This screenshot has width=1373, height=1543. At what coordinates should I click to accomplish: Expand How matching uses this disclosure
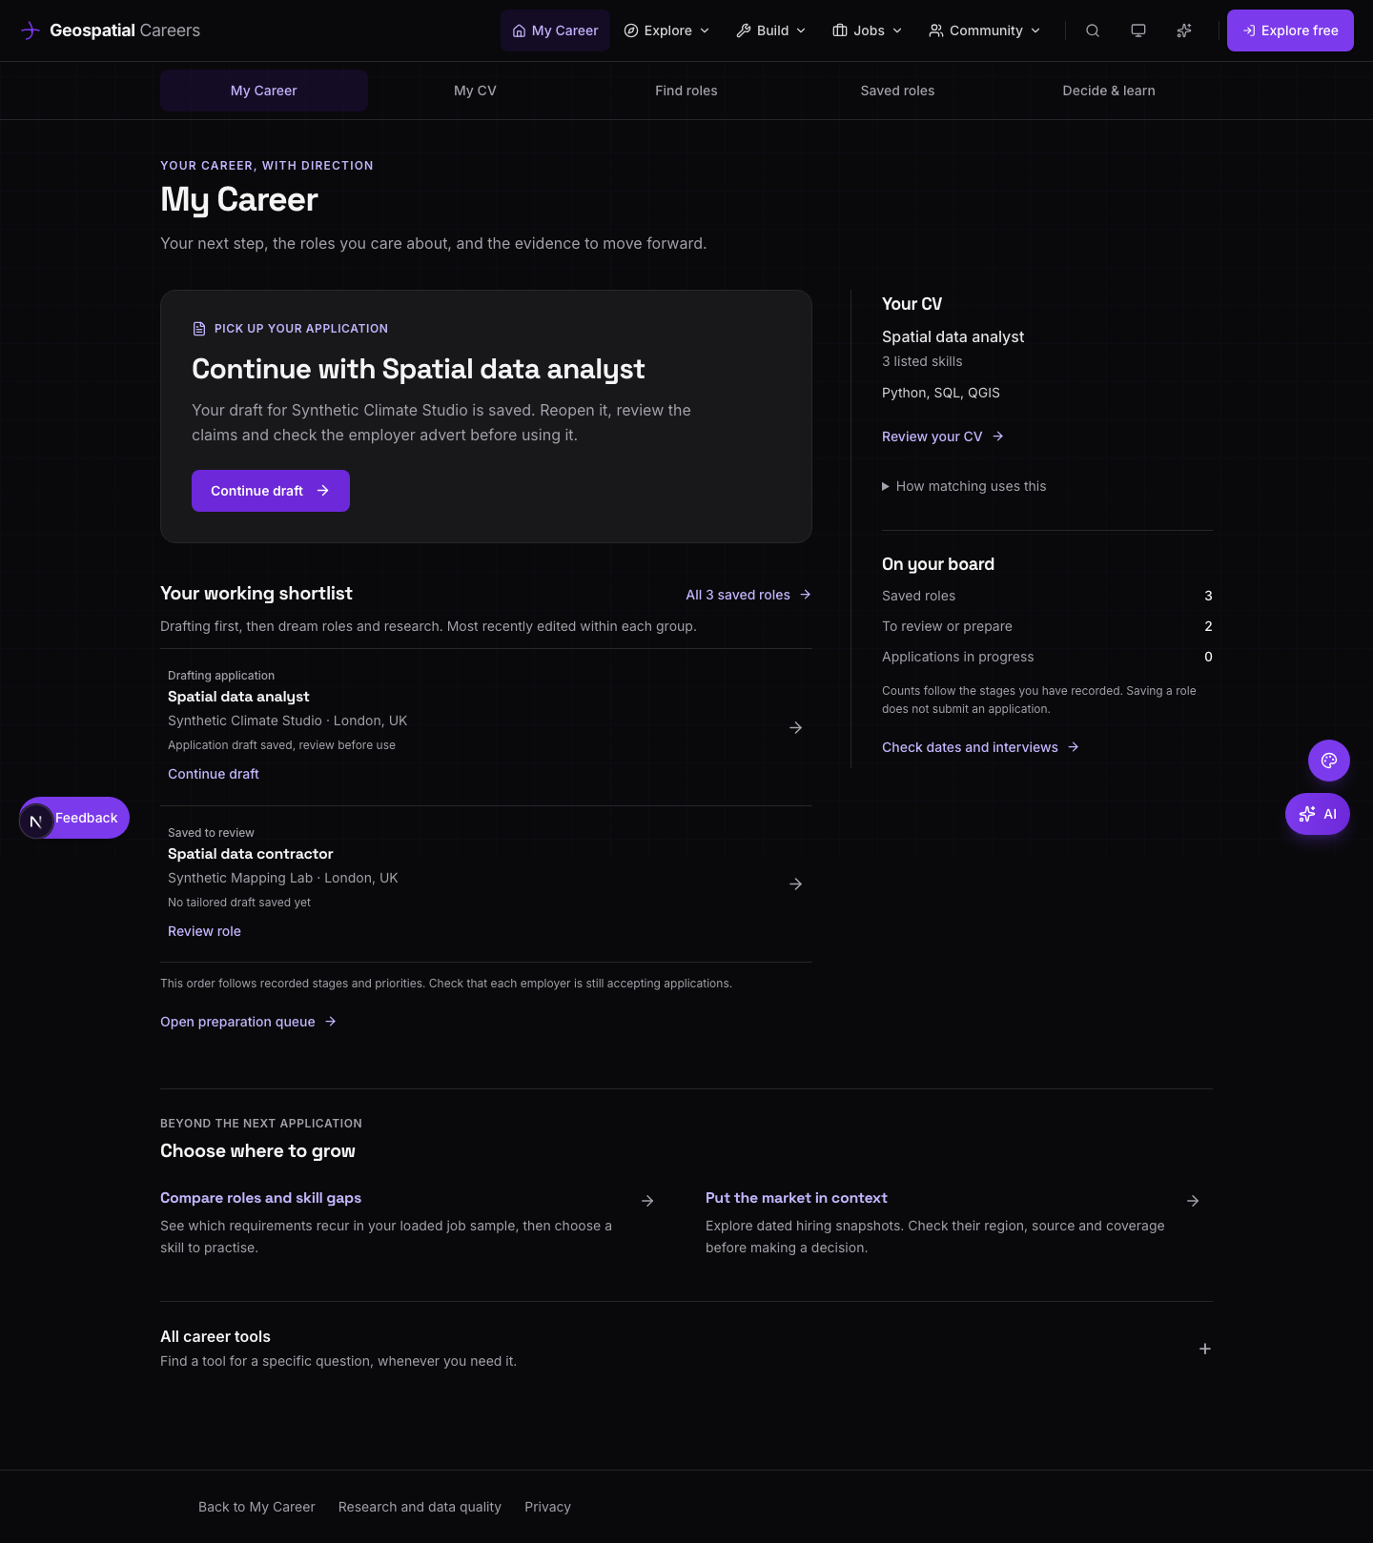(964, 486)
